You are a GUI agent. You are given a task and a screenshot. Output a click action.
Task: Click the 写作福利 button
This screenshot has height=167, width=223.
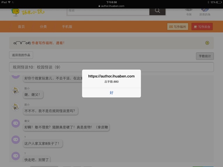(178, 26)
